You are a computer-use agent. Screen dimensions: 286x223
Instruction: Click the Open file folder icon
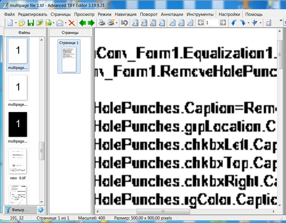pyautogui.click(x=22, y=23)
